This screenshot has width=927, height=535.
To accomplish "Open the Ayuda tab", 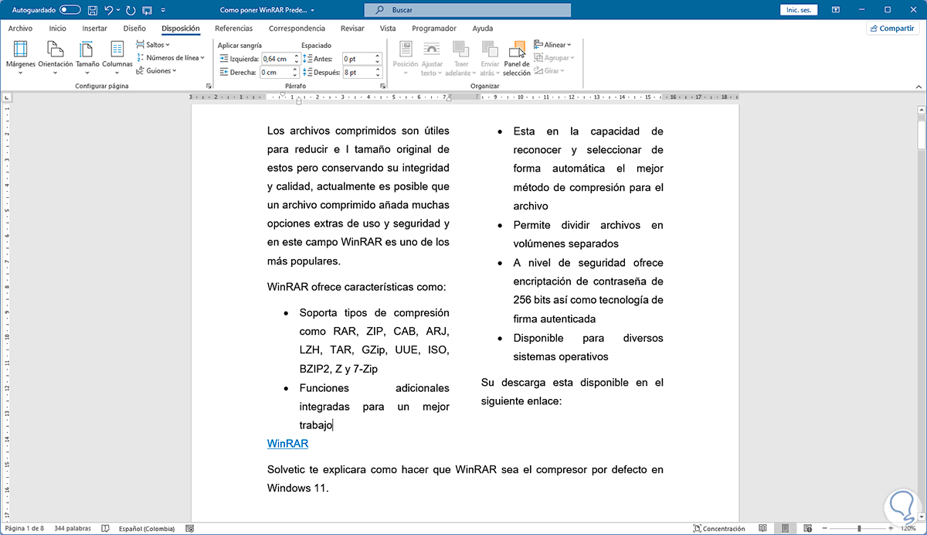I will point(482,29).
